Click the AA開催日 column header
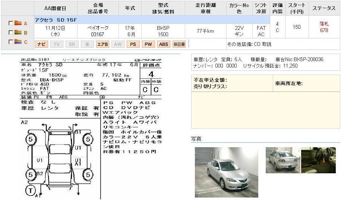The height and width of the screenshot is (202, 341). [56, 8]
